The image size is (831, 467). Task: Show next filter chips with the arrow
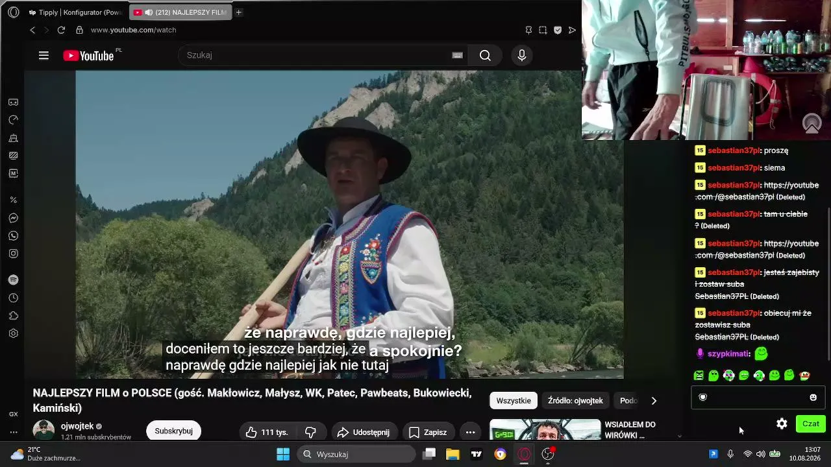[654, 401]
